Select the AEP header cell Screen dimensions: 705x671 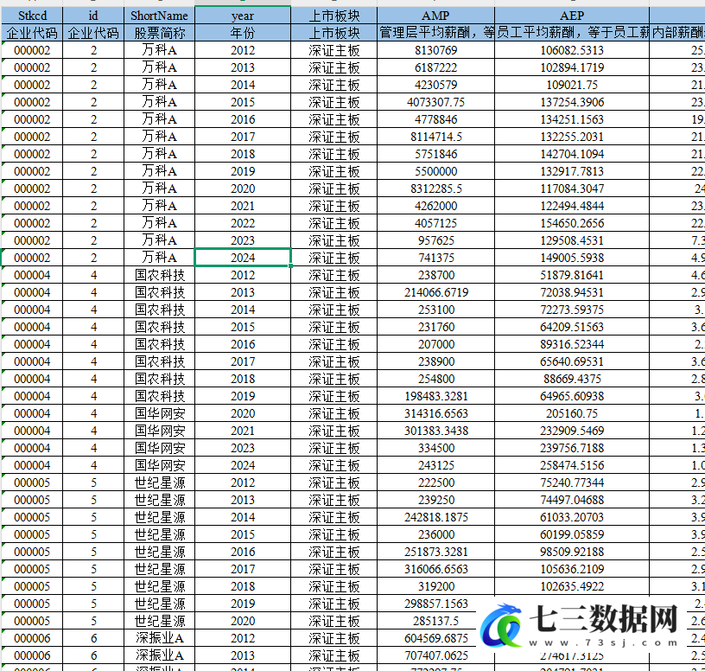tap(572, 16)
